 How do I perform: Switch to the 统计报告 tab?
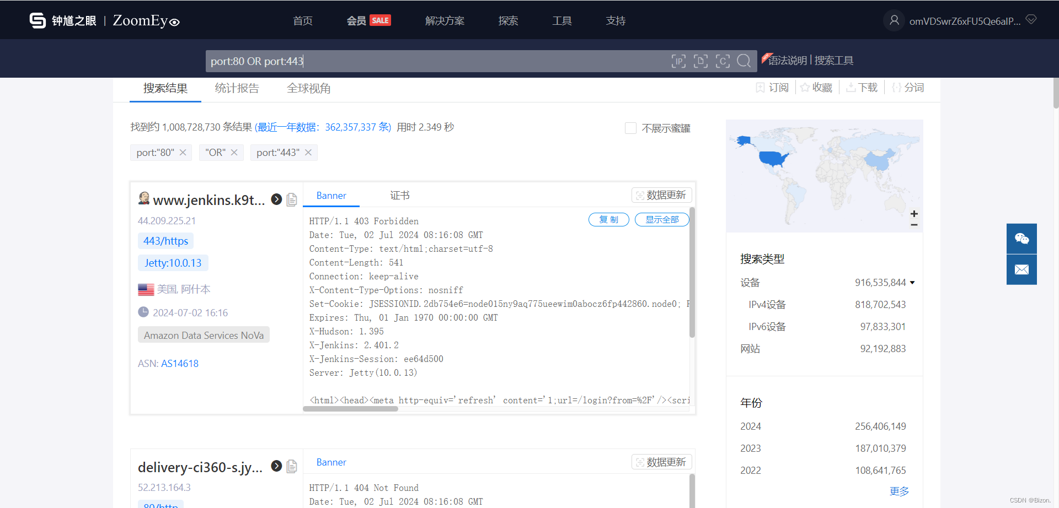pos(237,88)
